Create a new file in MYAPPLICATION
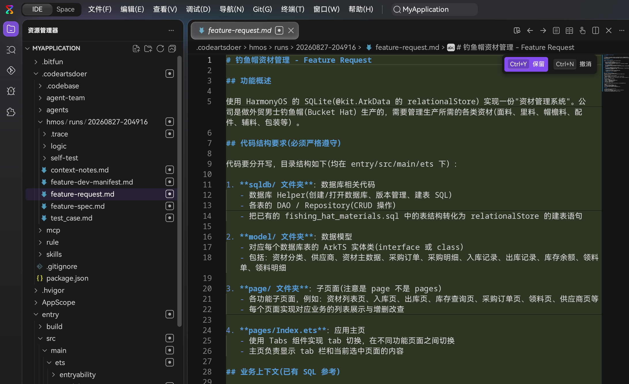The width and height of the screenshot is (629, 384). point(136,48)
